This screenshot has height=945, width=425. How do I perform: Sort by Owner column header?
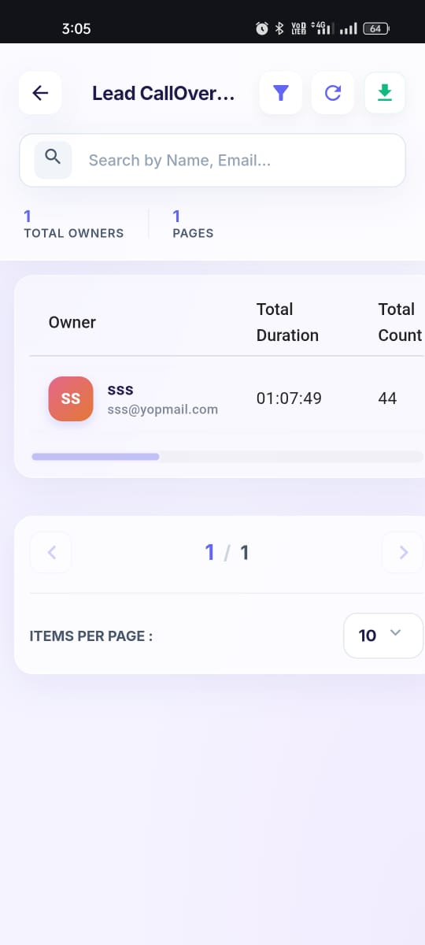click(x=72, y=322)
